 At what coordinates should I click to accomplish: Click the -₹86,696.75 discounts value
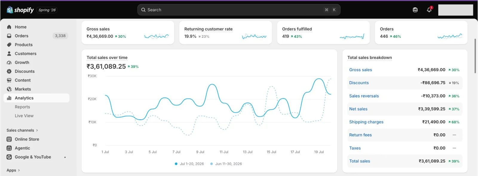433,83
